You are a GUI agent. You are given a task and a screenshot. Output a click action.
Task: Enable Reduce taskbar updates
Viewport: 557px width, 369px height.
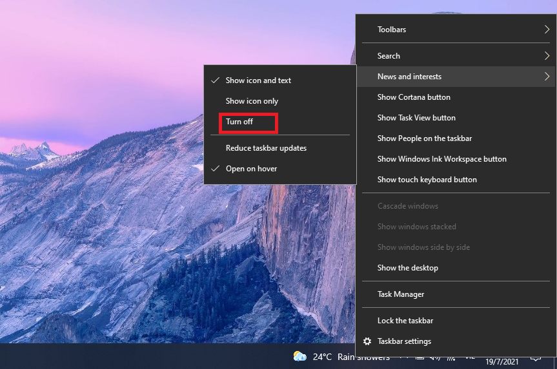click(x=280, y=148)
